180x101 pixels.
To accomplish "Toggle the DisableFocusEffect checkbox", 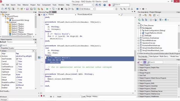I will [17, 82].
